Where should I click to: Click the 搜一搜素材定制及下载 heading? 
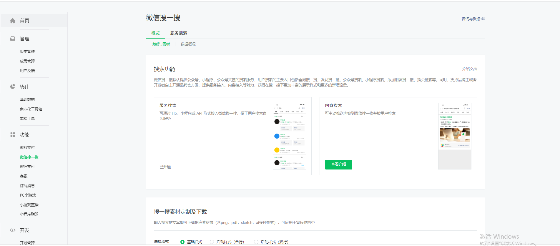pyautogui.click(x=180, y=212)
